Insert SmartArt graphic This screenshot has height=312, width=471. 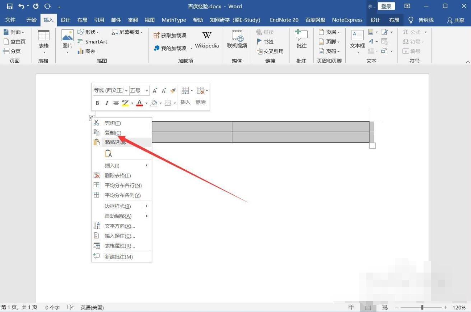coord(92,42)
